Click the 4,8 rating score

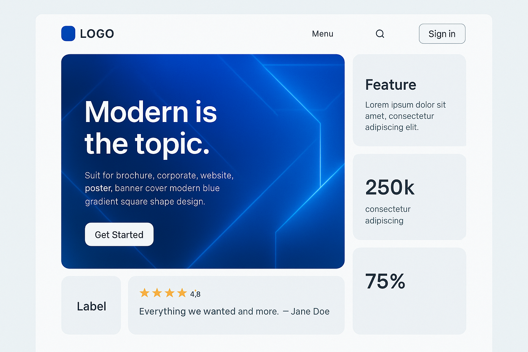195,294
